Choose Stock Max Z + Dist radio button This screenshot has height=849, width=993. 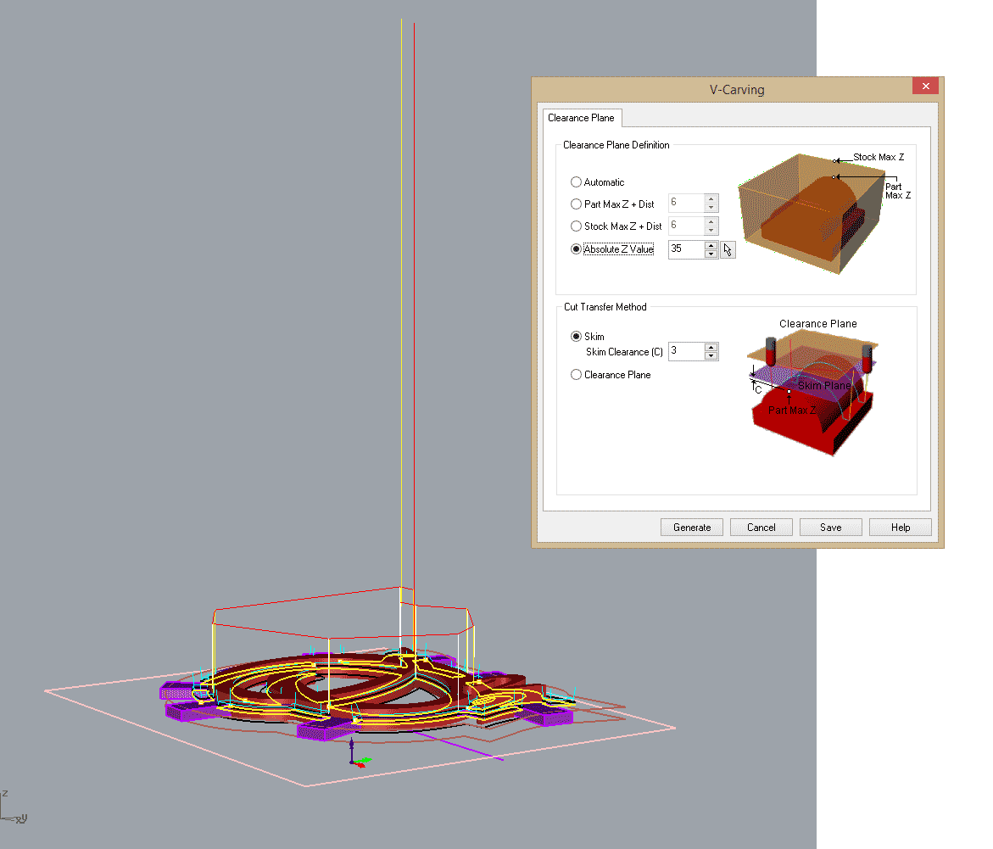tap(577, 226)
